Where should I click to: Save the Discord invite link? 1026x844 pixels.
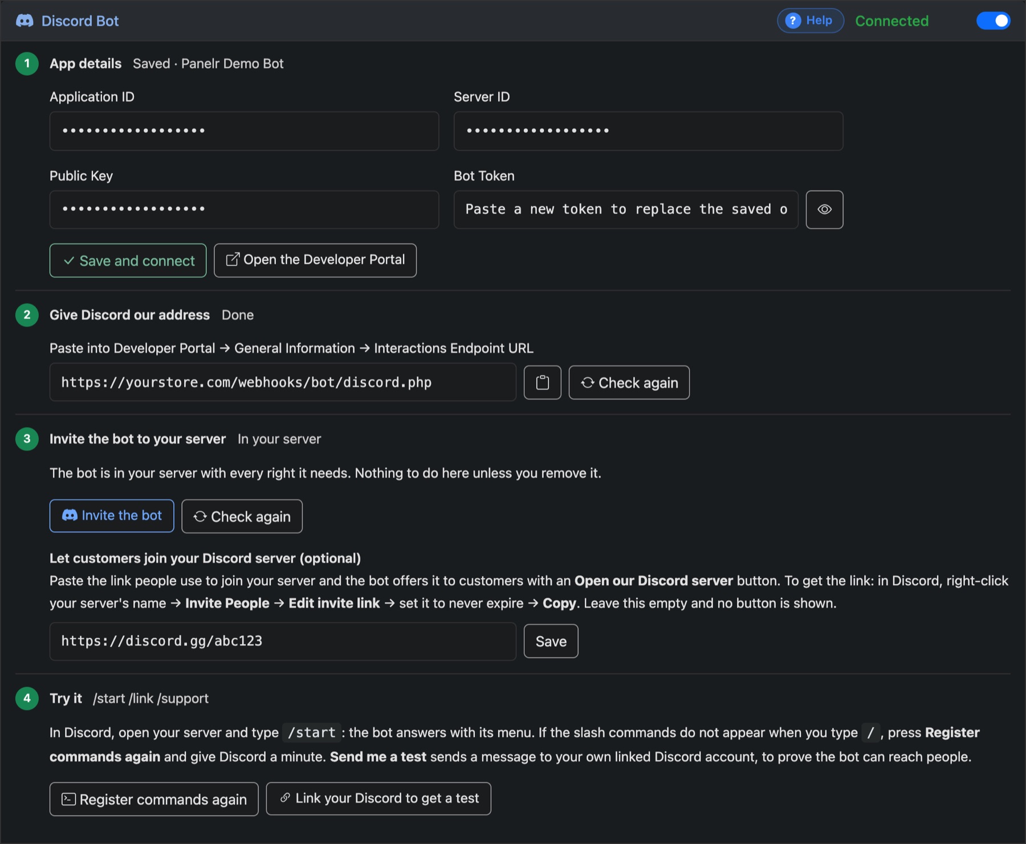(x=551, y=641)
